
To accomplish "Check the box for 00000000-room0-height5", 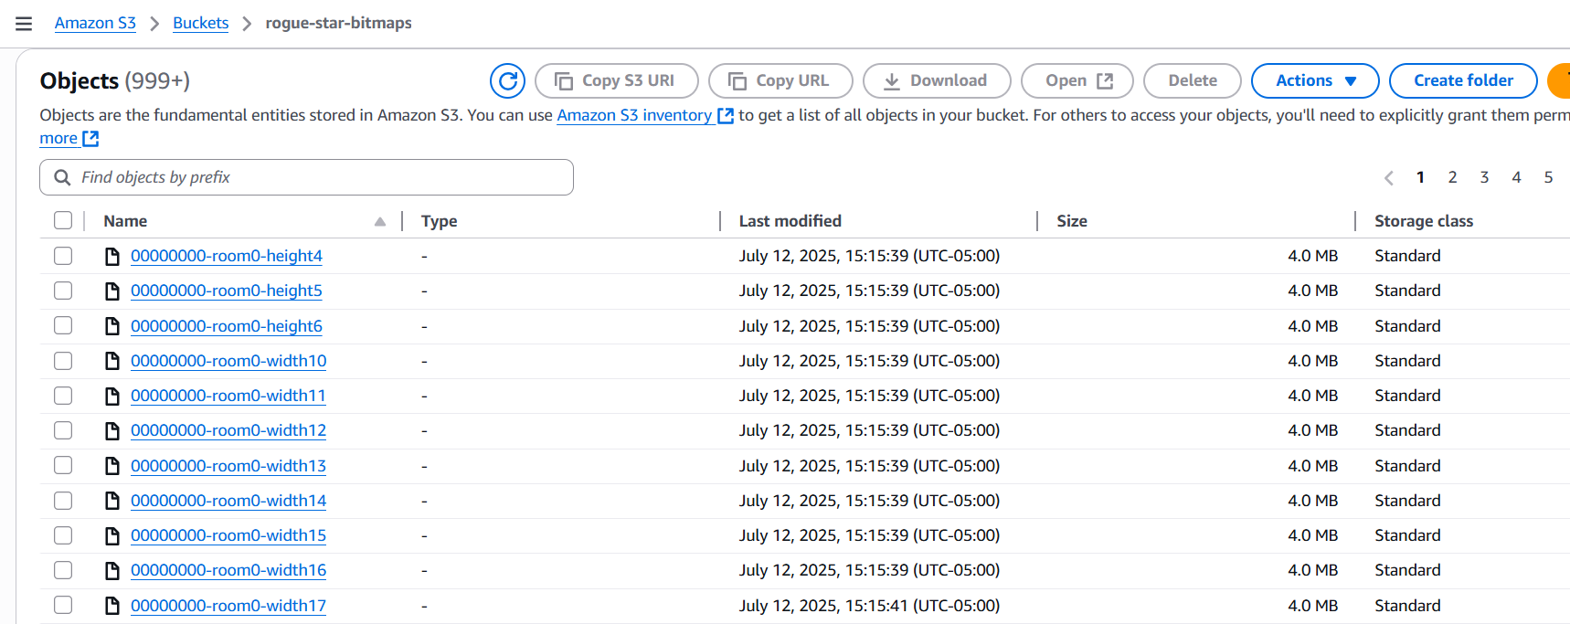I will pos(63,291).
